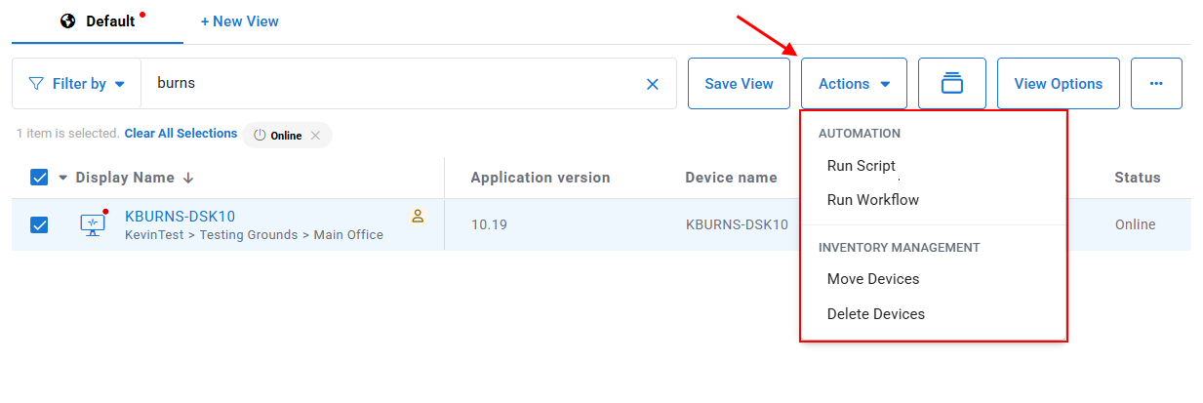Click the KBURNS-DSK10 device monitor icon

[93, 224]
